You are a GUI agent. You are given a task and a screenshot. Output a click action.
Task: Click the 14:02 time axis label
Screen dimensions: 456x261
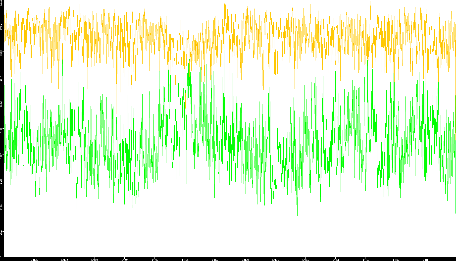click(64, 260)
